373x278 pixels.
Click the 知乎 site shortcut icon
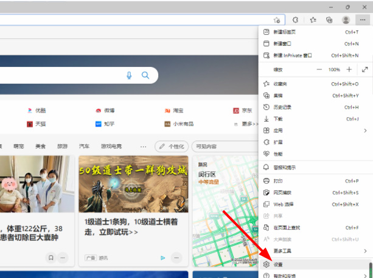point(98,123)
